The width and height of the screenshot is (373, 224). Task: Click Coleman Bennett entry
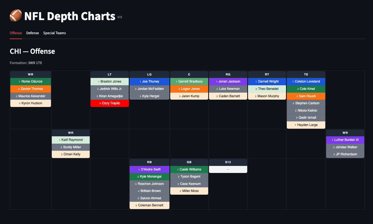pyautogui.click(x=149, y=205)
